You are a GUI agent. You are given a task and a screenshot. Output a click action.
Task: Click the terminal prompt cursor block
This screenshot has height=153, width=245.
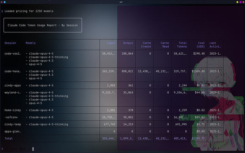coord(33,149)
